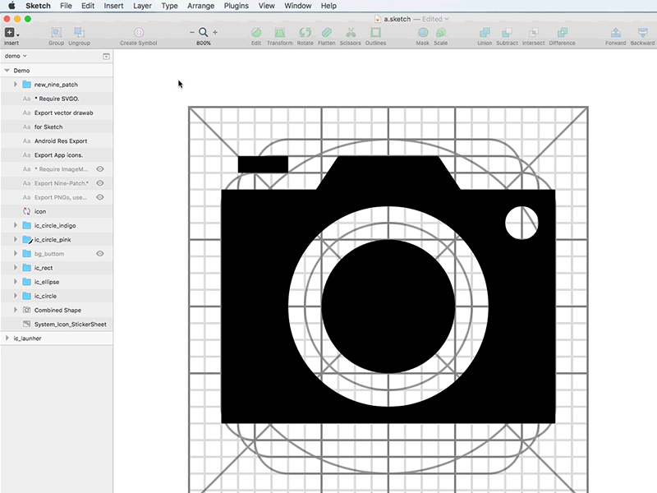The image size is (657, 493).
Task: Select the 'Export vector drawab' text layer
Action: (x=57, y=113)
